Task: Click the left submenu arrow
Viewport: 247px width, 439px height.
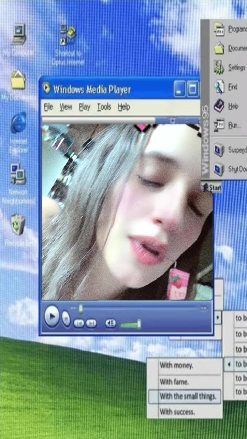Action: pyautogui.click(x=229, y=364)
